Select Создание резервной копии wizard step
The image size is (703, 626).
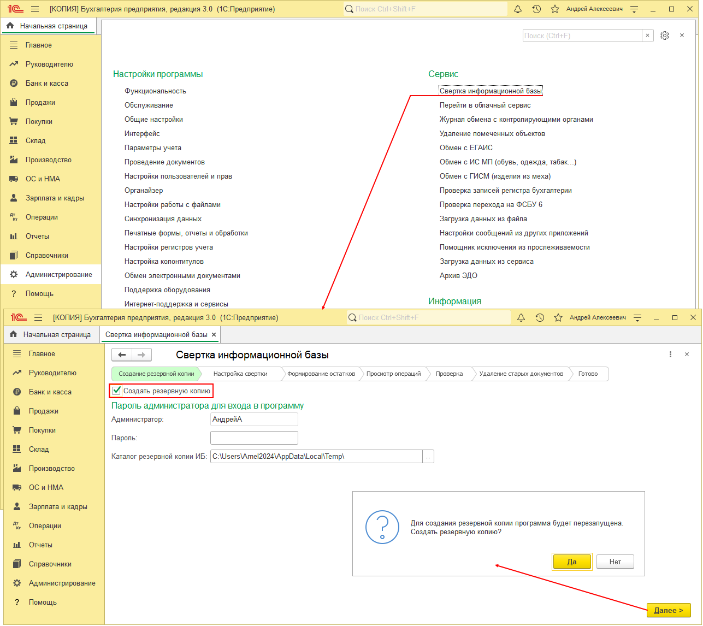tap(156, 374)
